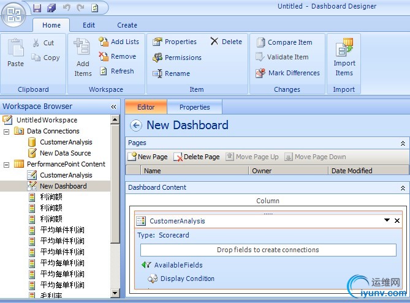
Task: Select New Dashboard in workspace tree
Action: coord(63,186)
